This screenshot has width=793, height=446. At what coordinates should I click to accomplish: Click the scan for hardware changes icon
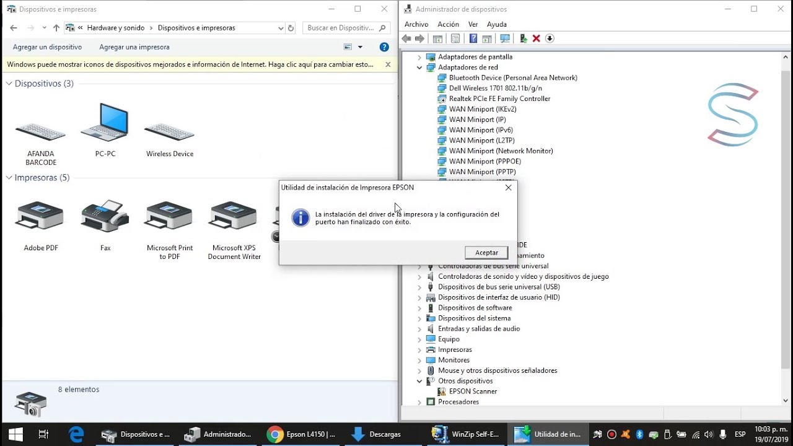[505, 38]
